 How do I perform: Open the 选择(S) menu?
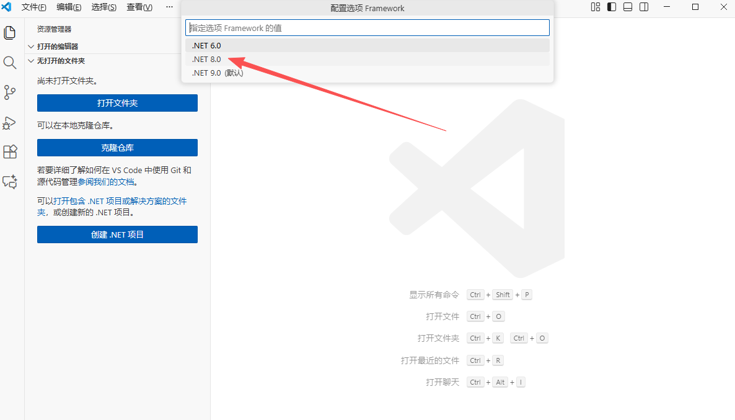(x=103, y=7)
